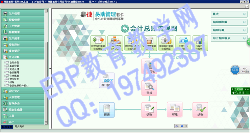The height and width of the screenshot is (133, 250).
Task: Select the 结账 closing icon
Action: click(200, 110)
